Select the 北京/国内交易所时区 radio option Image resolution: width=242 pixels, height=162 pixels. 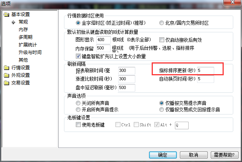click(162, 23)
